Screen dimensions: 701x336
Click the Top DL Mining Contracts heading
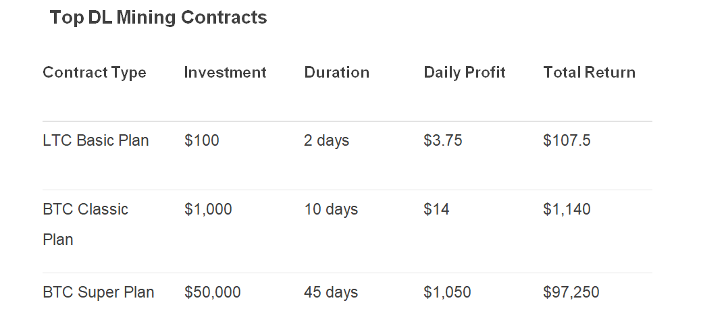(x=158, y=18)
